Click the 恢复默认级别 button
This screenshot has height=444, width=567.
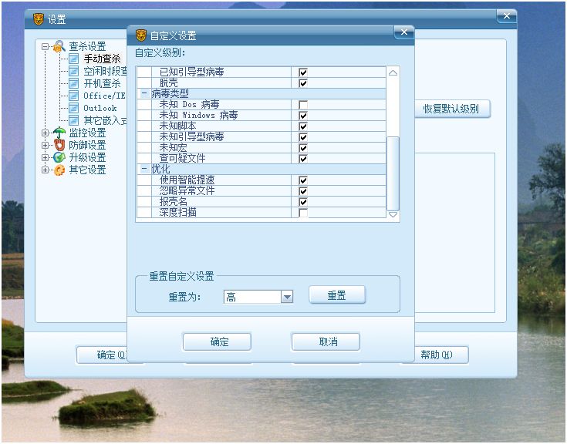tap(451, 109)
